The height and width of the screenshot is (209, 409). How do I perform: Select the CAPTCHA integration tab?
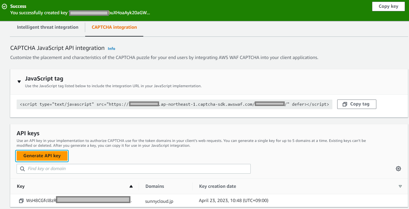[x=114, y=27]
